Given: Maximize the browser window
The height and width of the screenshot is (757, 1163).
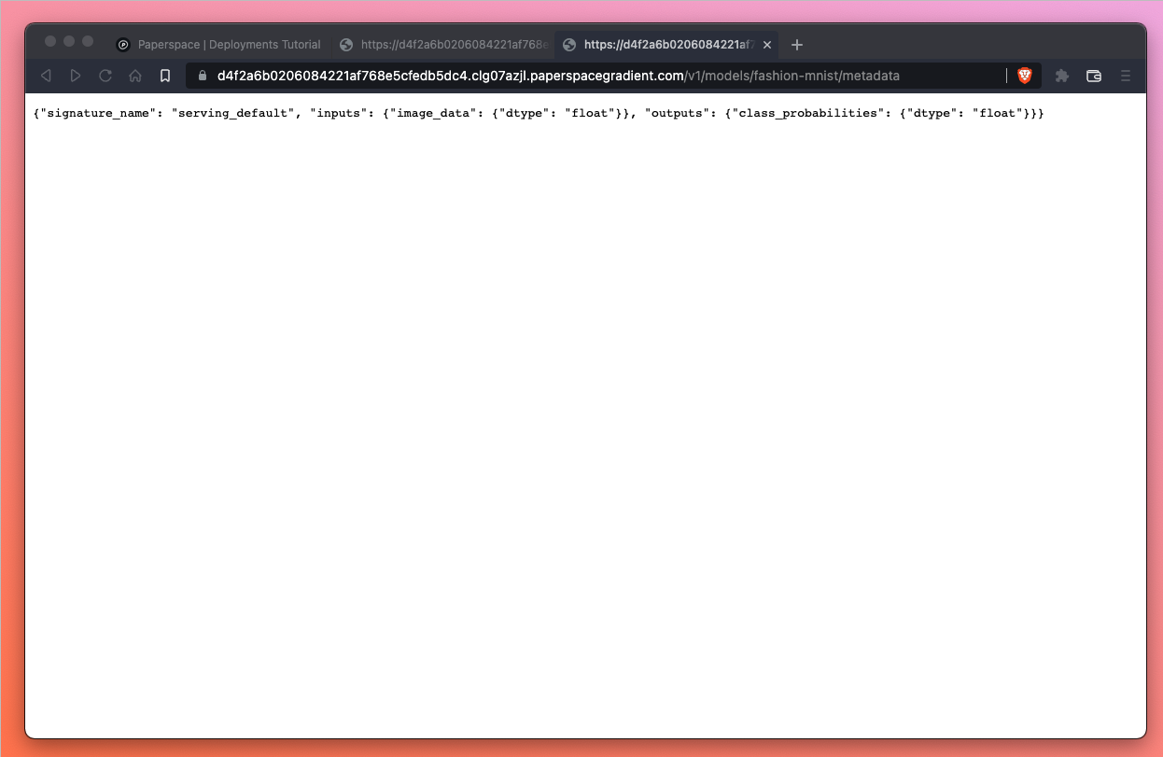Looking at the screenshot, I should tap(88, 41).
